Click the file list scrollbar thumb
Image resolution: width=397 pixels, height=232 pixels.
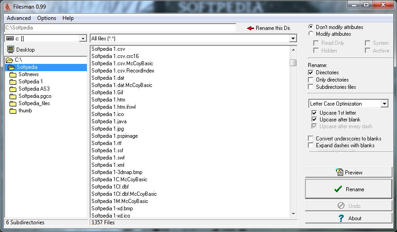coord(293,63)
